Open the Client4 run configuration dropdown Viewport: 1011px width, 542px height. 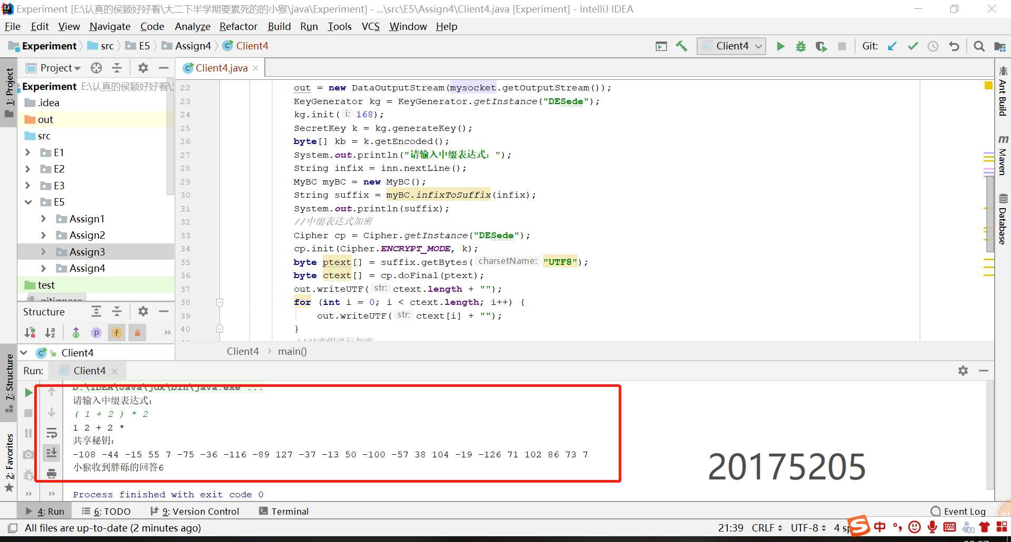(x=731, y=46)
